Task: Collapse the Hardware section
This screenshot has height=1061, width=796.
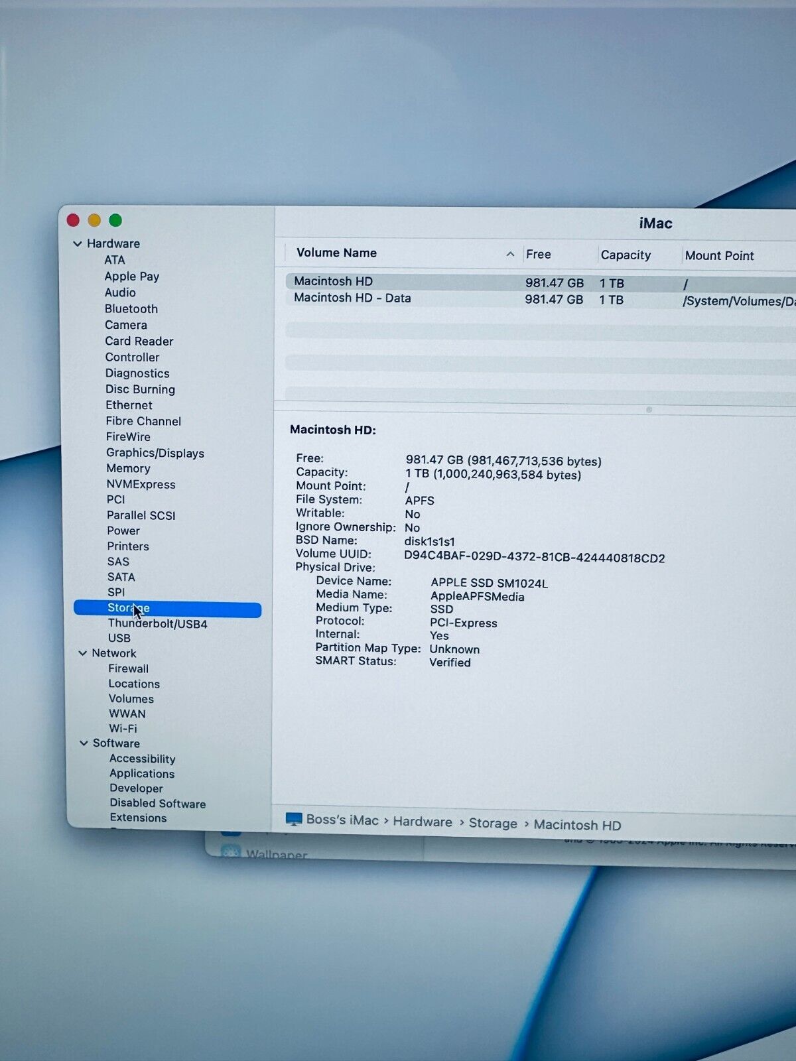Action: (78, 244)
